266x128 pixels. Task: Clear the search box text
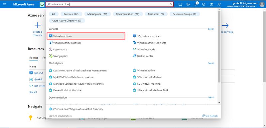pos(171,4)
